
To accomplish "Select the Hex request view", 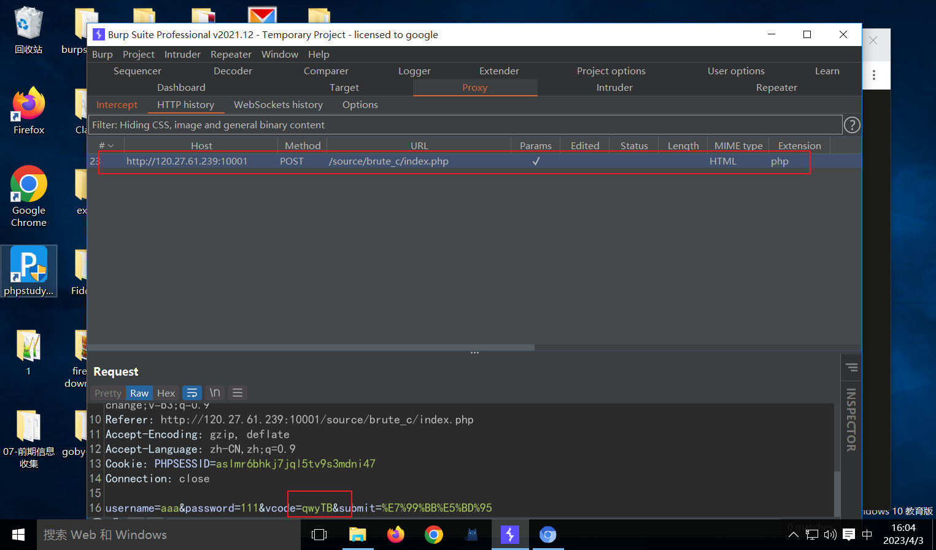I will 166,393.
